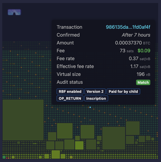Screen dimensions: 161x162
Task: Click the tall bright block at bottom center
Action: pyautogui.click(x=56, y=155)
